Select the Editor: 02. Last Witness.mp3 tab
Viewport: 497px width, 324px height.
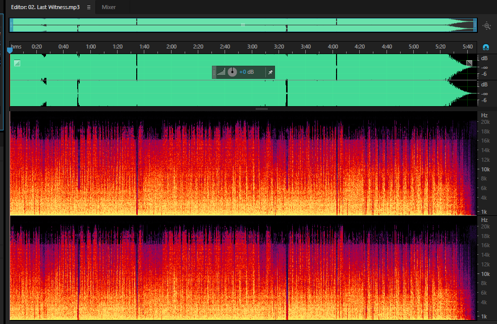[x=45, y=7]
